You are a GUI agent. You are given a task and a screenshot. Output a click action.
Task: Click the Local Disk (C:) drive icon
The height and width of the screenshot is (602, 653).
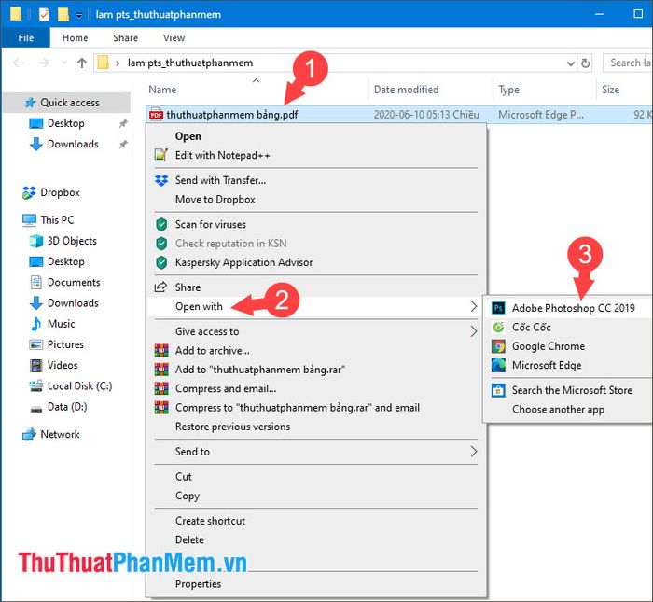(x=36, y=385)
